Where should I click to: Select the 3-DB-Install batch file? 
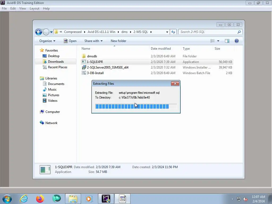click(95, 73)
